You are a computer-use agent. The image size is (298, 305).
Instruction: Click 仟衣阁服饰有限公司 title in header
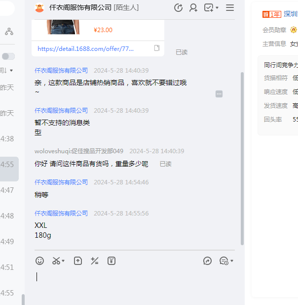80,8
